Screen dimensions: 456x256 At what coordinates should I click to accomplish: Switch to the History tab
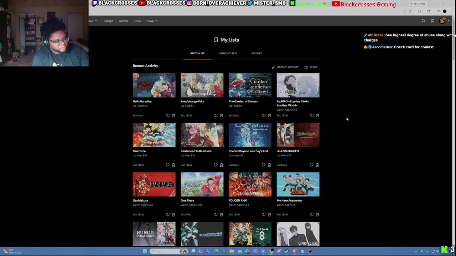tap(256, 53)
